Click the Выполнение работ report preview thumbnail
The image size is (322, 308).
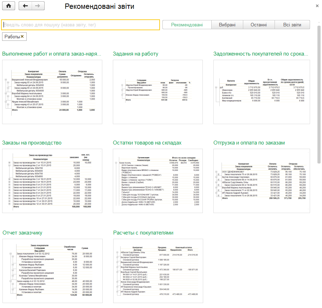pyautogui.click(x=52, y=92)
